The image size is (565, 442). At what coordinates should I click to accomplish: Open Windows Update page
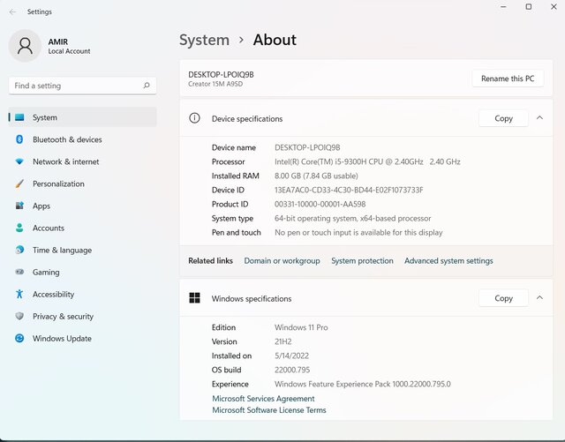pyautogui.click(x=82, y=338)
